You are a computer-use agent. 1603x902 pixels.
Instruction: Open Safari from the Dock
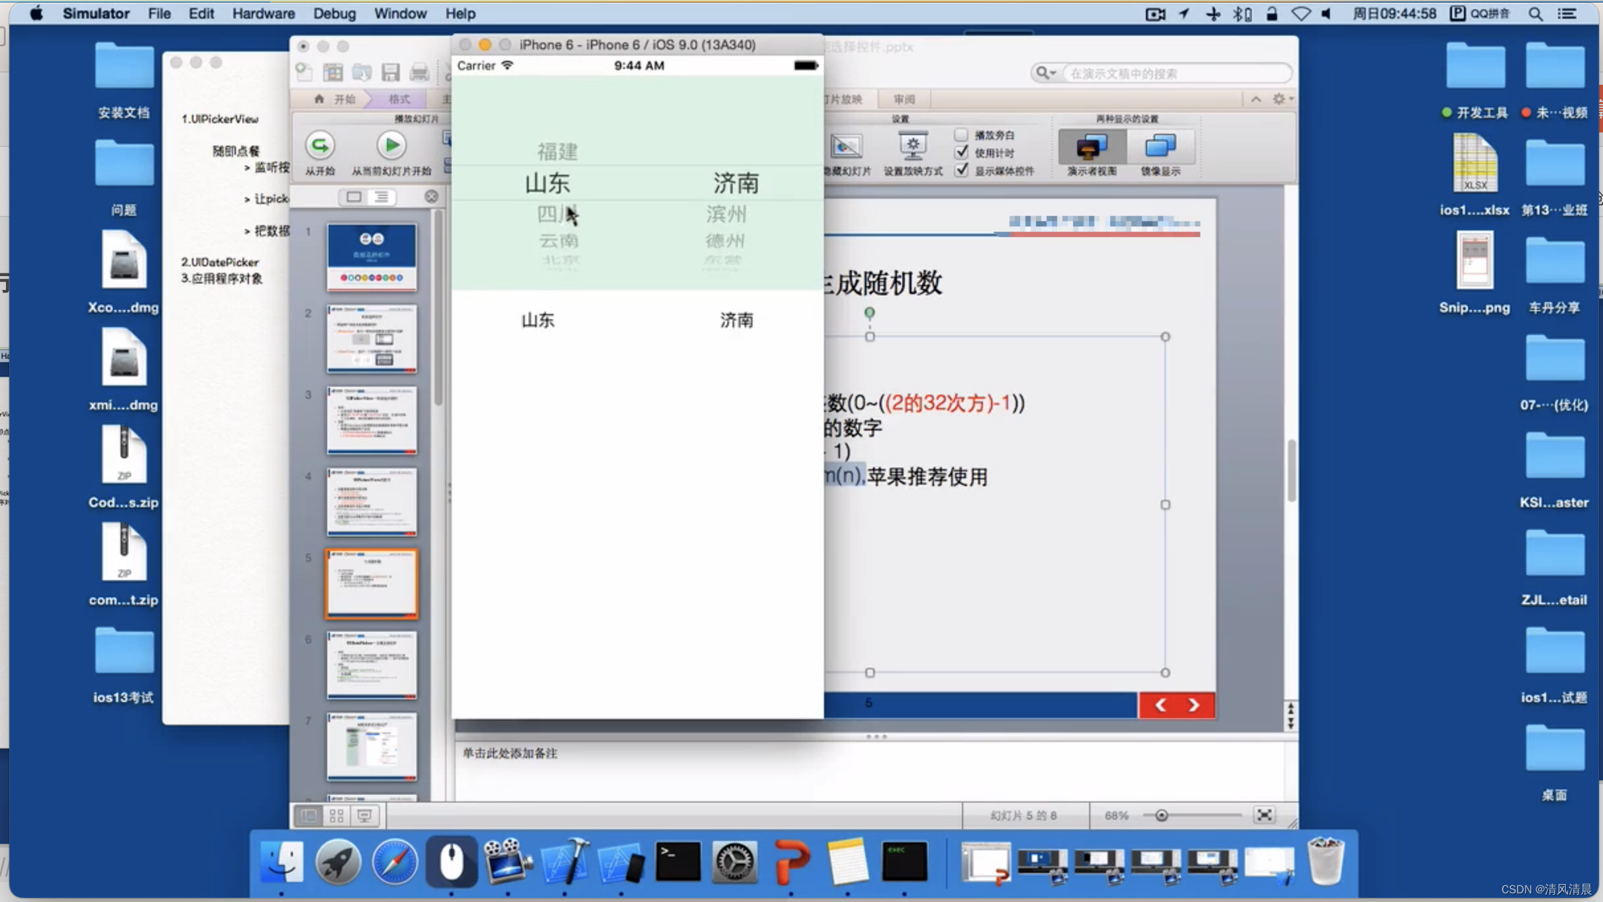(x=395, y=862)
